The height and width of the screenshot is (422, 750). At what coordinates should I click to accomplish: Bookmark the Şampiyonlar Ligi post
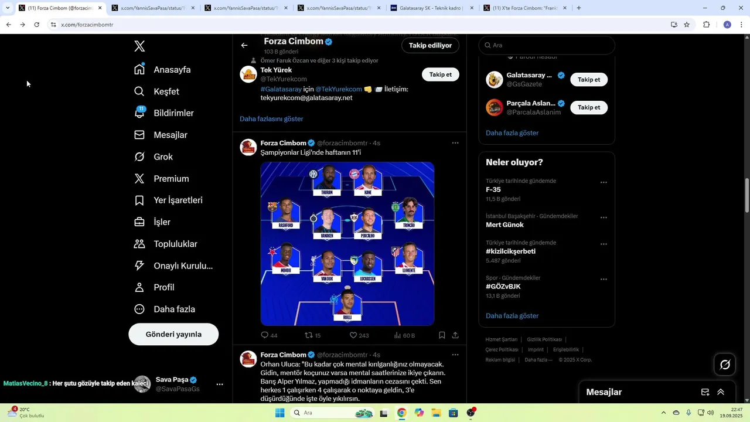point(442,335)
